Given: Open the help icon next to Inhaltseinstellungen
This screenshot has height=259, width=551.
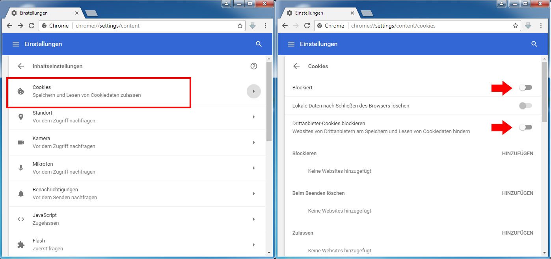Looking at the screenshot, I should 254,66.
